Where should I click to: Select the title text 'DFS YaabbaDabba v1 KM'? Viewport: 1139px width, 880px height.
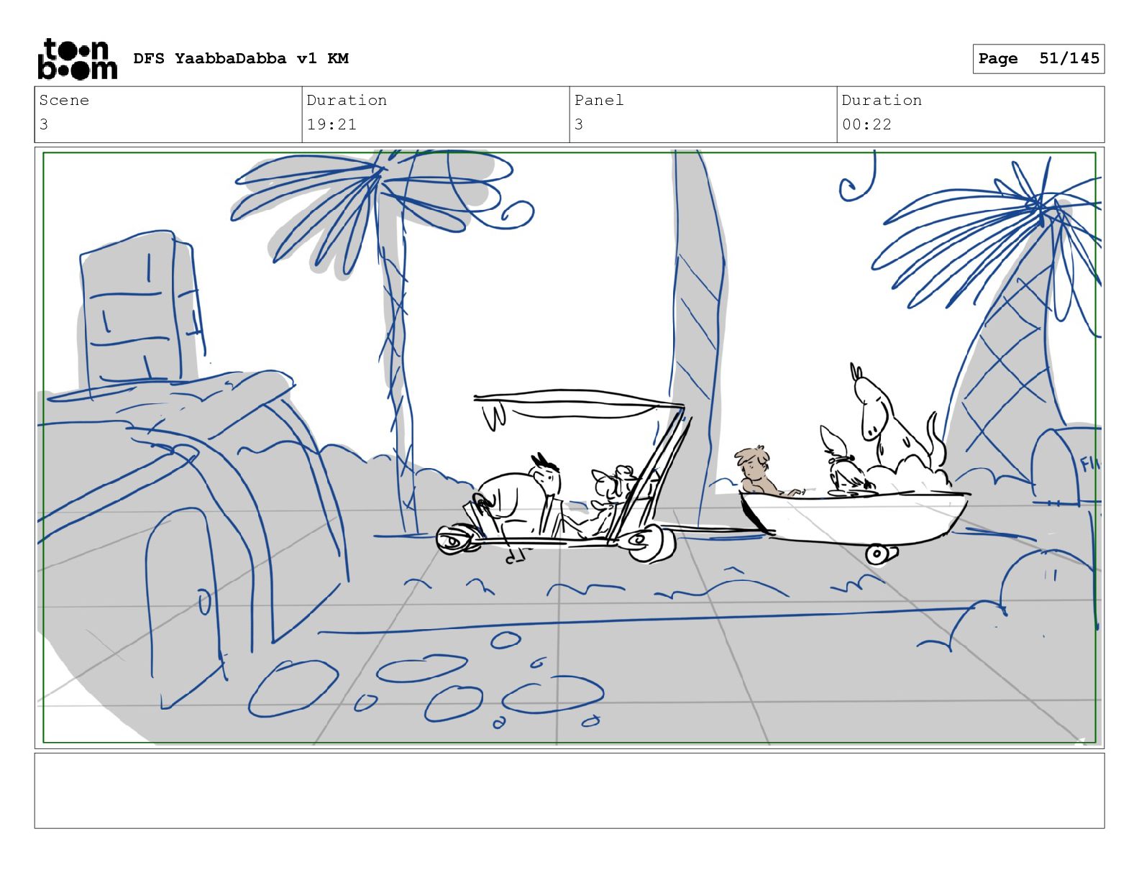(241, 58)
